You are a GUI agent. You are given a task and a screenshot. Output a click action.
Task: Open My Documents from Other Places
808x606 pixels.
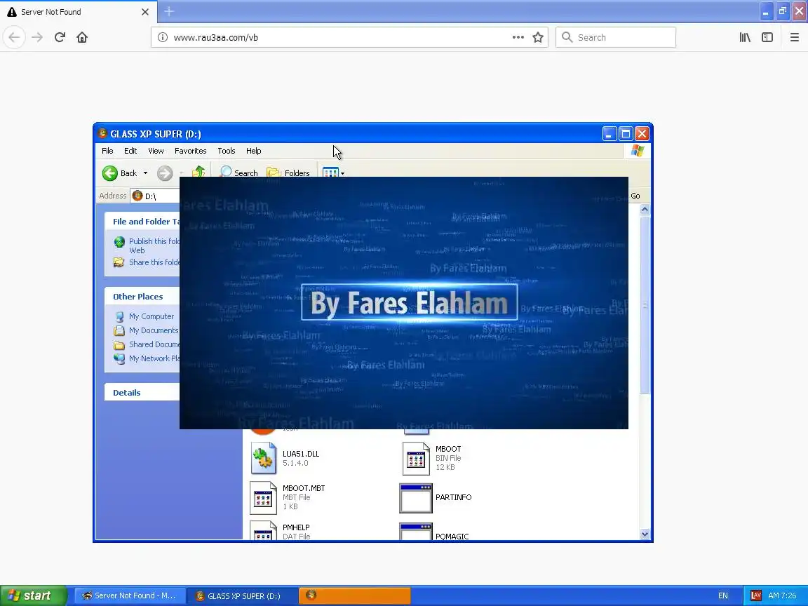pyautogui.click(x=154, y=330)
